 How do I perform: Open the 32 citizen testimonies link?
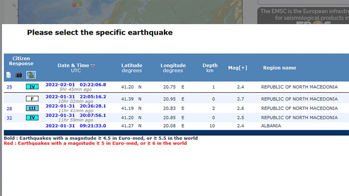click(9, 118)
